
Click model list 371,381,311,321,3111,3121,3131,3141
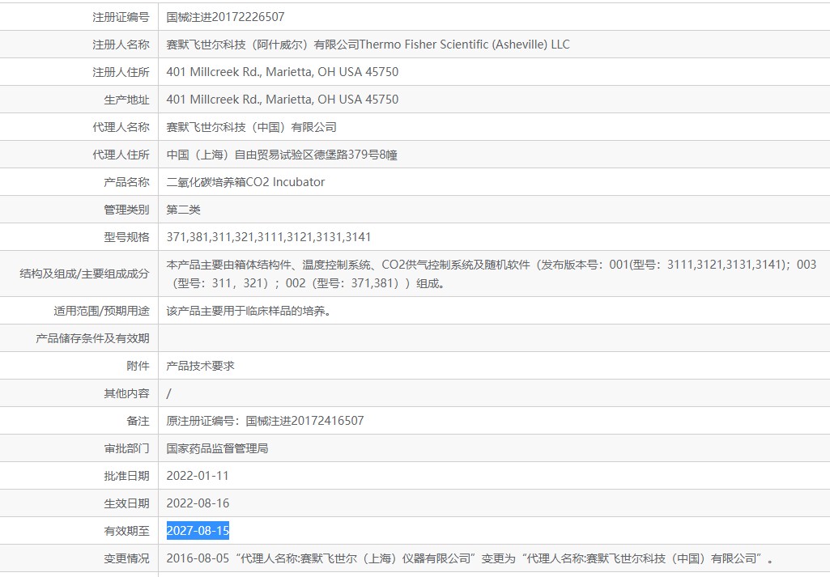269,237
